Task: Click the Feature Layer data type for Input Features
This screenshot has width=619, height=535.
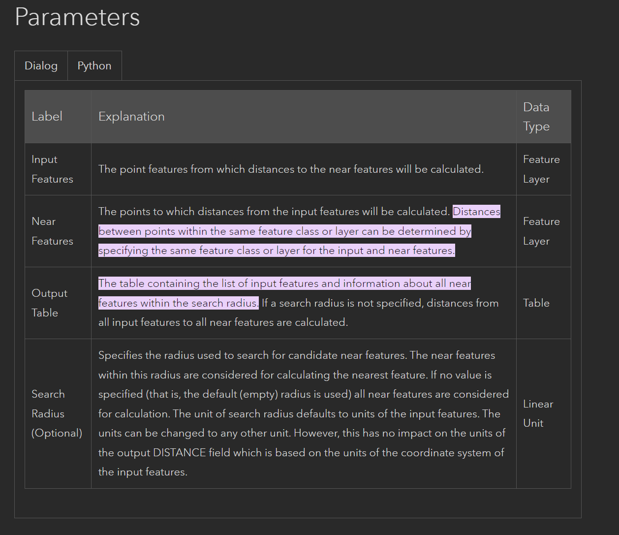Action: click(541, 169)
